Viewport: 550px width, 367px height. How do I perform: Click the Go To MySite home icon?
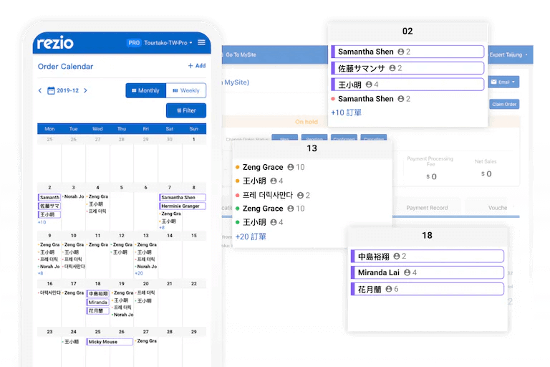(221, 54)
